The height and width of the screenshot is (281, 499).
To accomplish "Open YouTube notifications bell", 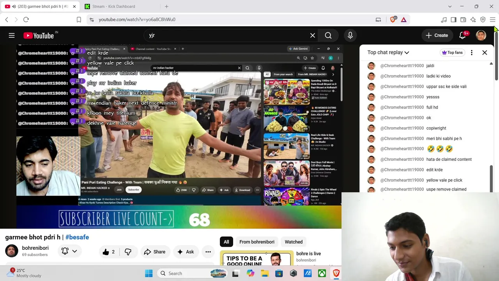I will tap(462, 36).
